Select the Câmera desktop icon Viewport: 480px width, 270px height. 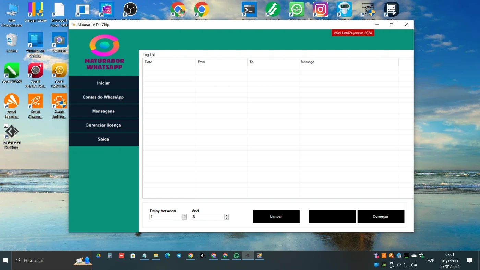pos(59,43)
